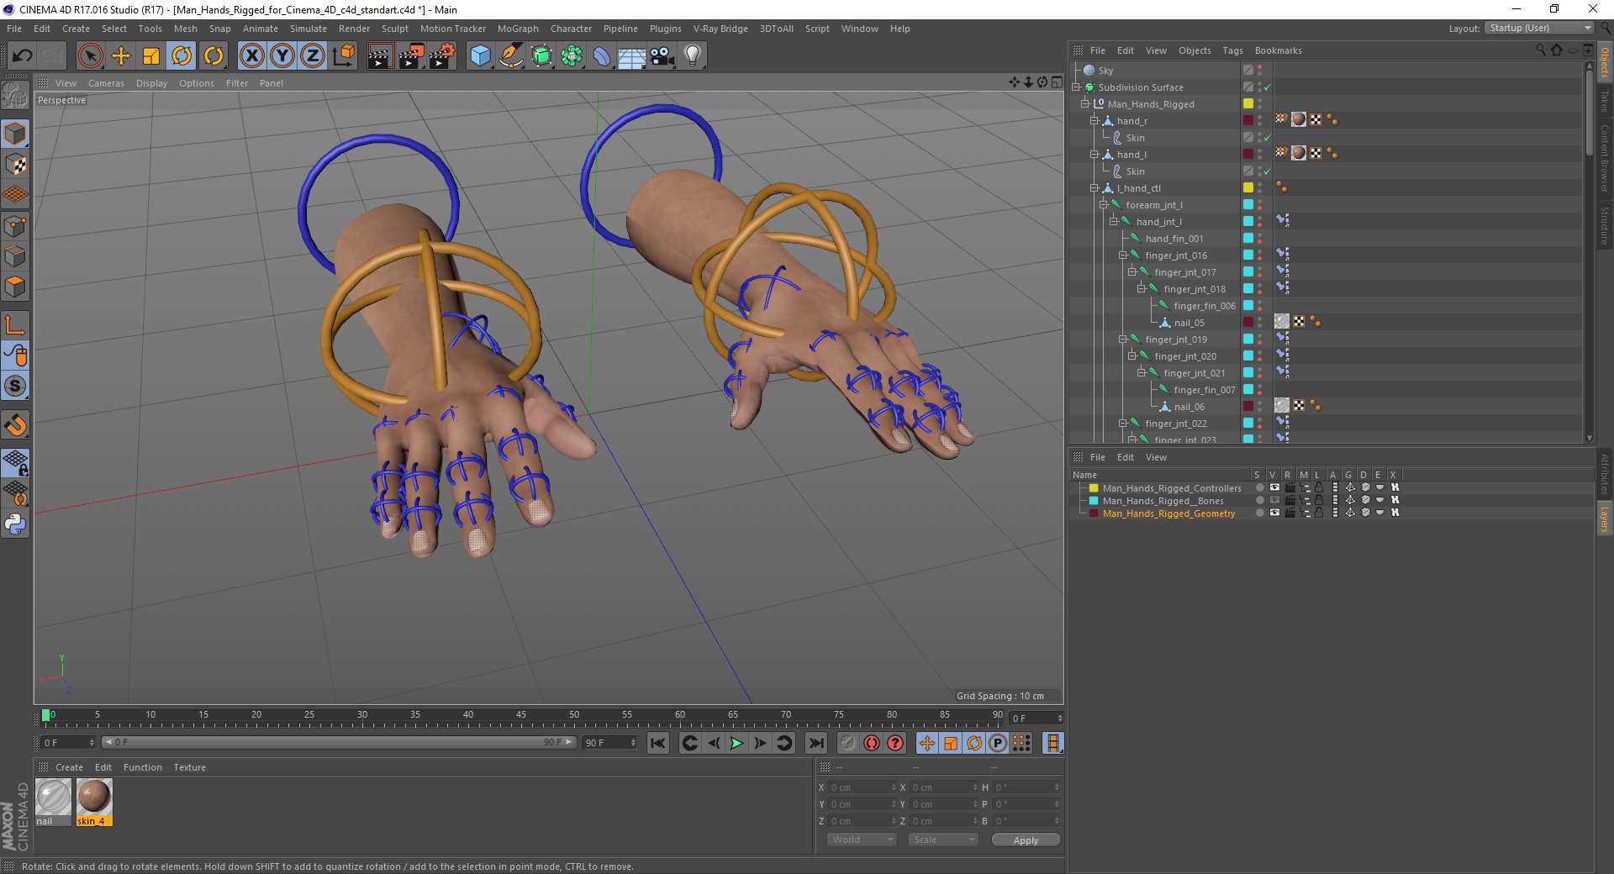Open the Layout dropdown Startup (User)
The width and height of the screenshot is (1614, 874).
(1538, 28)
